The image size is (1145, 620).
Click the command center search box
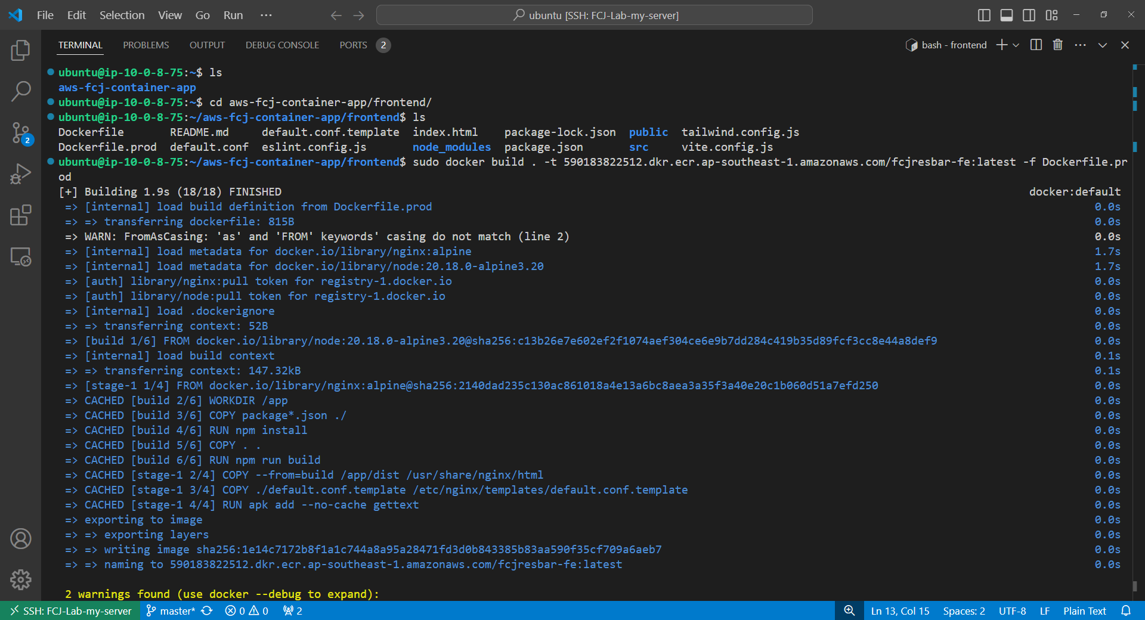[594, 15]
